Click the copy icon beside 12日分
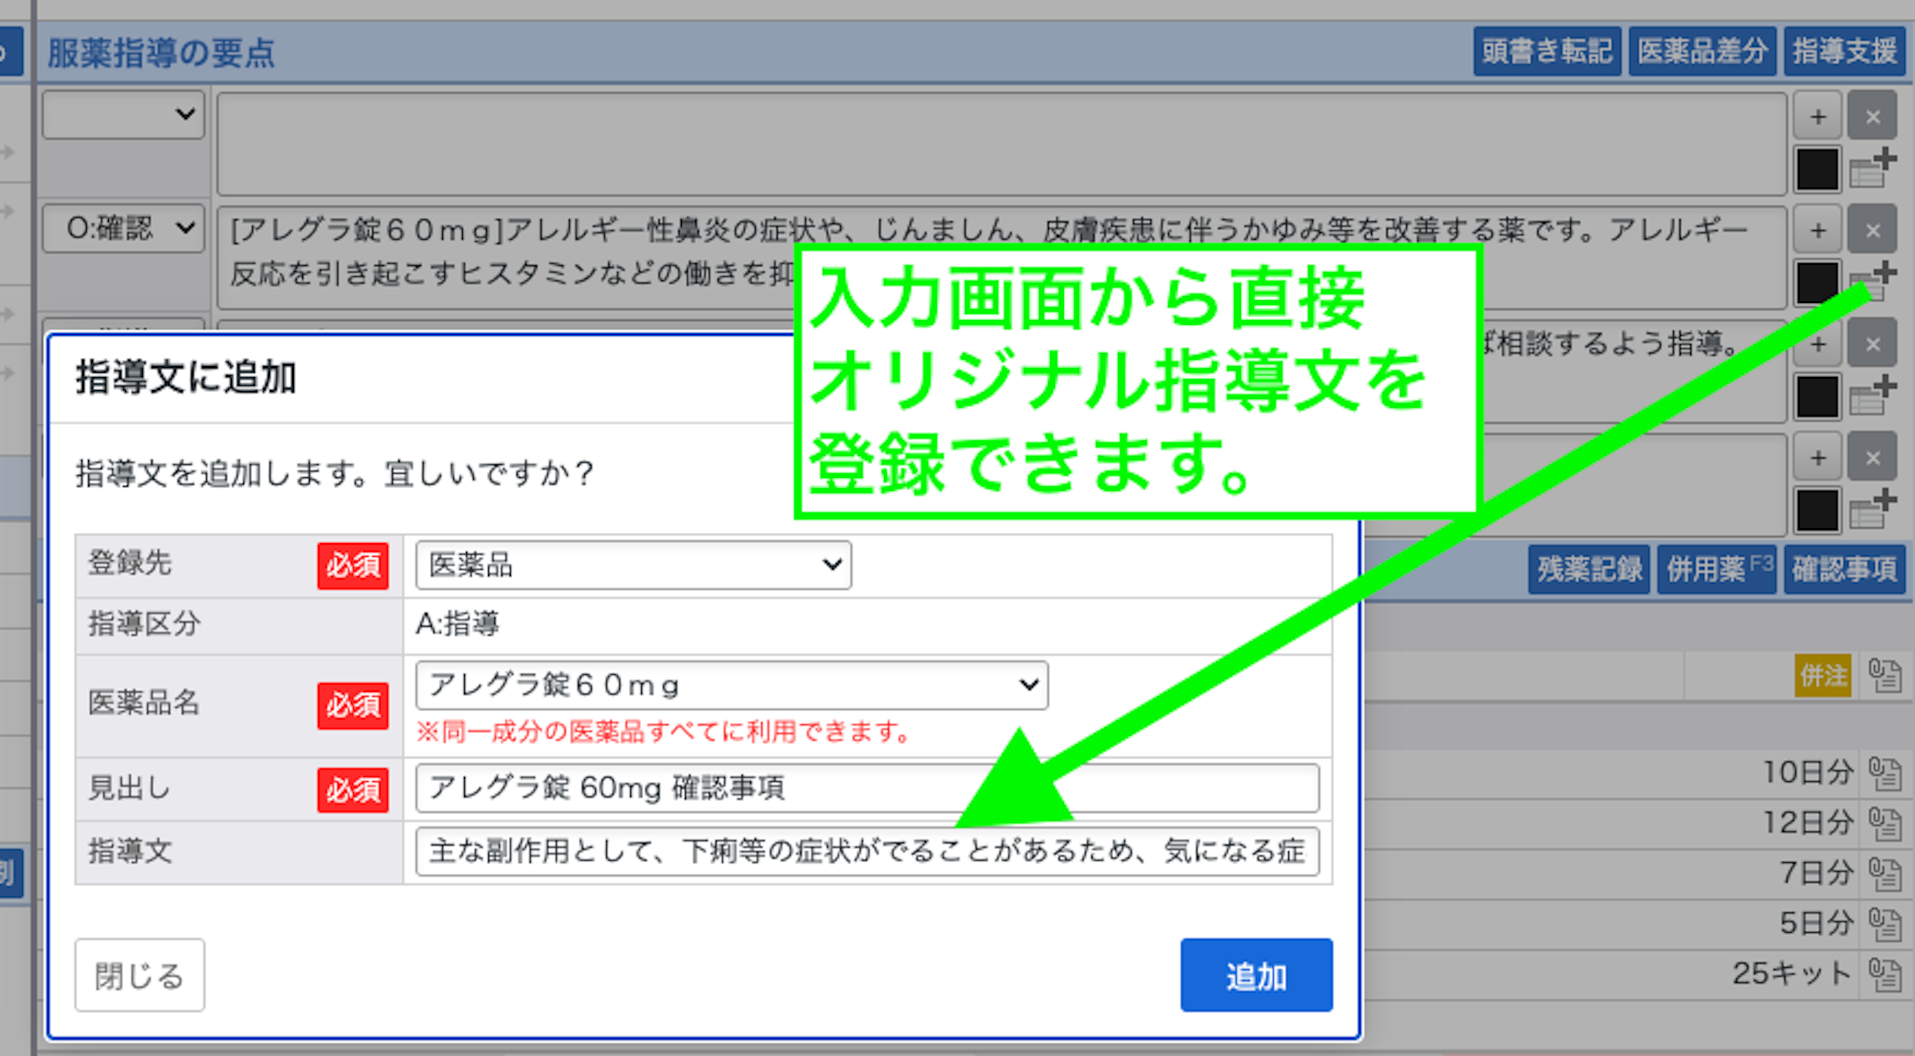 coord(1885,823)
